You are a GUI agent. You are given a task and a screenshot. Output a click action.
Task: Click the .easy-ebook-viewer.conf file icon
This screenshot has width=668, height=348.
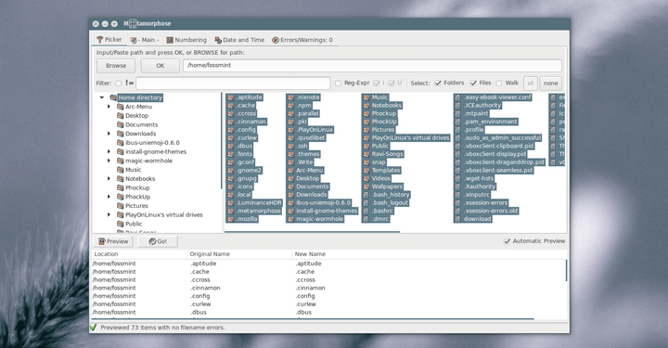coord(458,97)
